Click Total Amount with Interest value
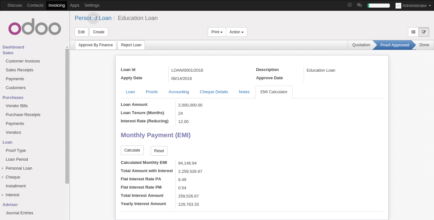Screen dimensions: 434x220 [190, 171]
